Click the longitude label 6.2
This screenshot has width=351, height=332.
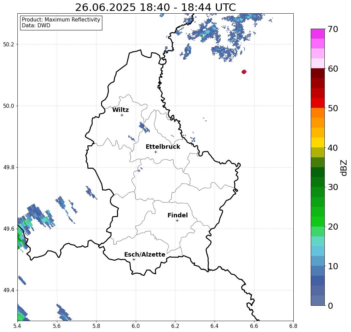tap(175, 326)
